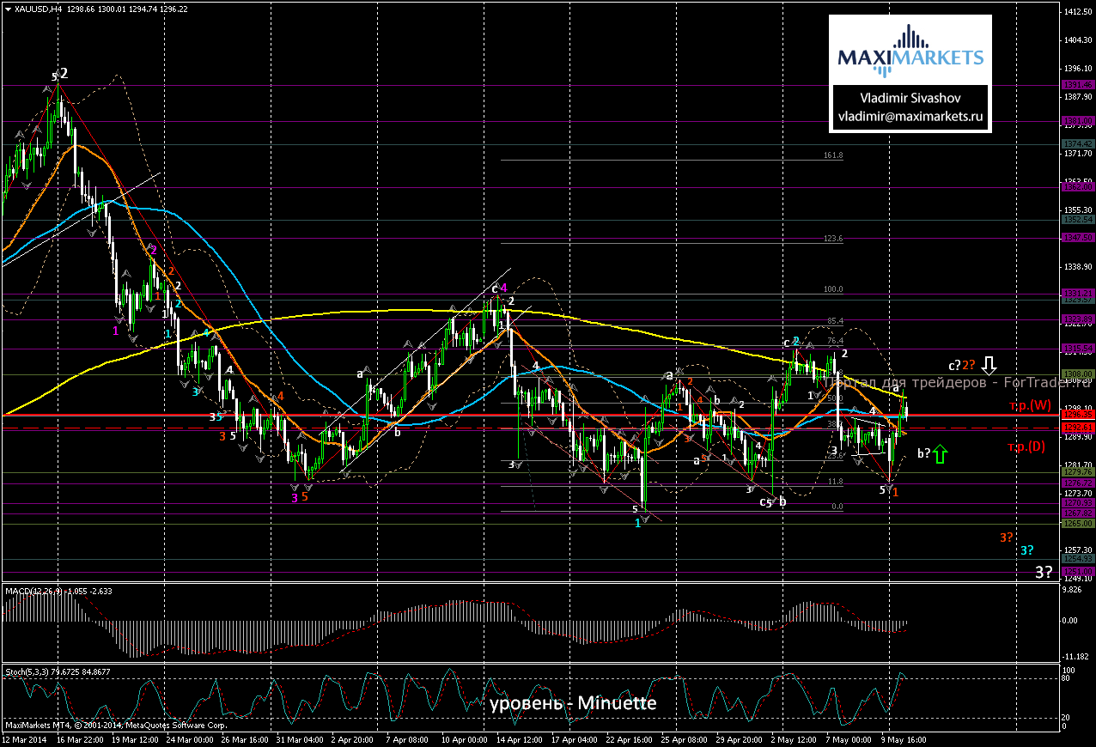
Task: Click the vladimir@maximarkets.ru email address
Action: 910,116
